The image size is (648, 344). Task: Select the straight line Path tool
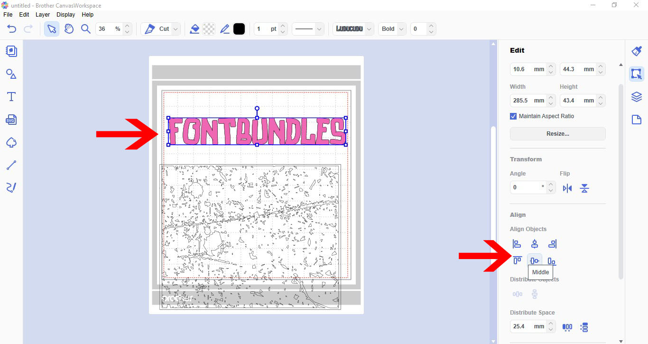pos(11,165)
